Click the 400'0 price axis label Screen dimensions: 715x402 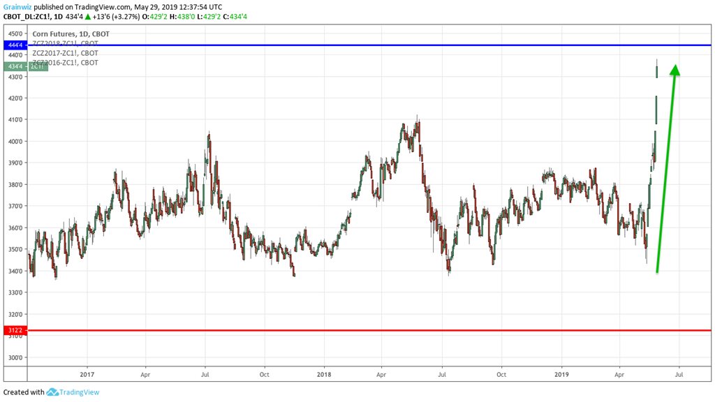tap(15, 141)
